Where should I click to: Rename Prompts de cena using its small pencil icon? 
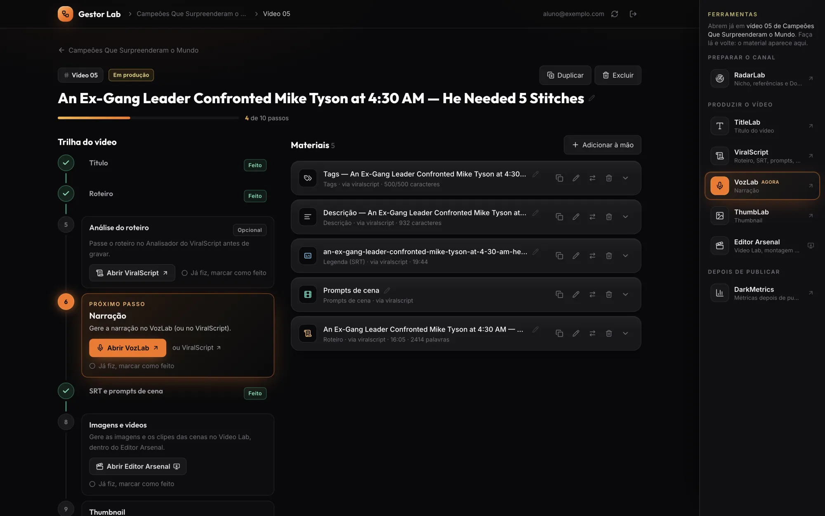[x=387, y=290]
